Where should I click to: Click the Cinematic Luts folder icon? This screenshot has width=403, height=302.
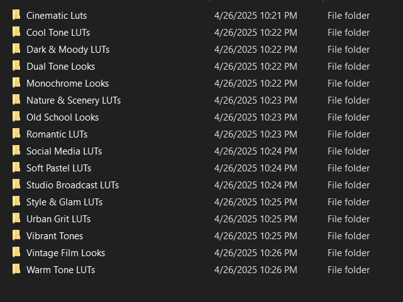coord(16,15)
